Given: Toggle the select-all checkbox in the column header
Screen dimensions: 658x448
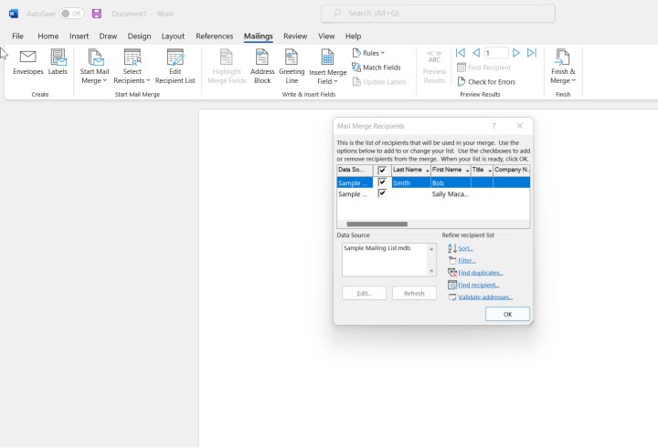Looking at the screenshot, I should coord(382,170).
